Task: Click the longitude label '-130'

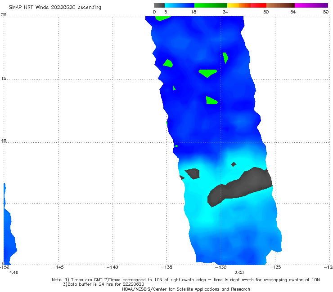Action: click(220, 267)
